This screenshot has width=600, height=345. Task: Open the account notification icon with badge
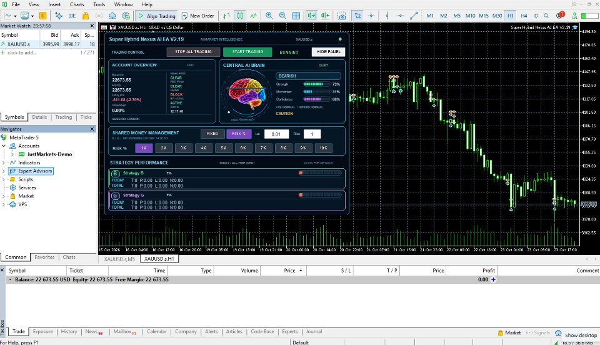coord(560,15)
